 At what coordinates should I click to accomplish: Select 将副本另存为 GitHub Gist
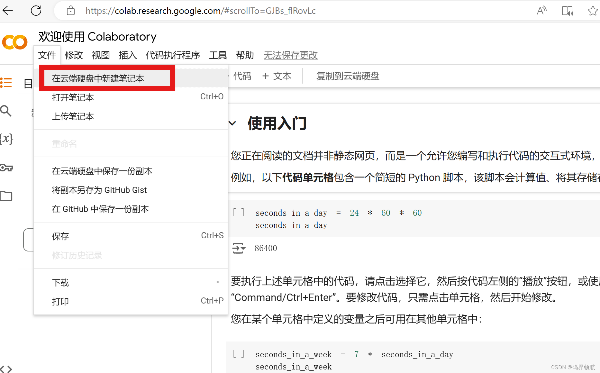pos(131,190)
